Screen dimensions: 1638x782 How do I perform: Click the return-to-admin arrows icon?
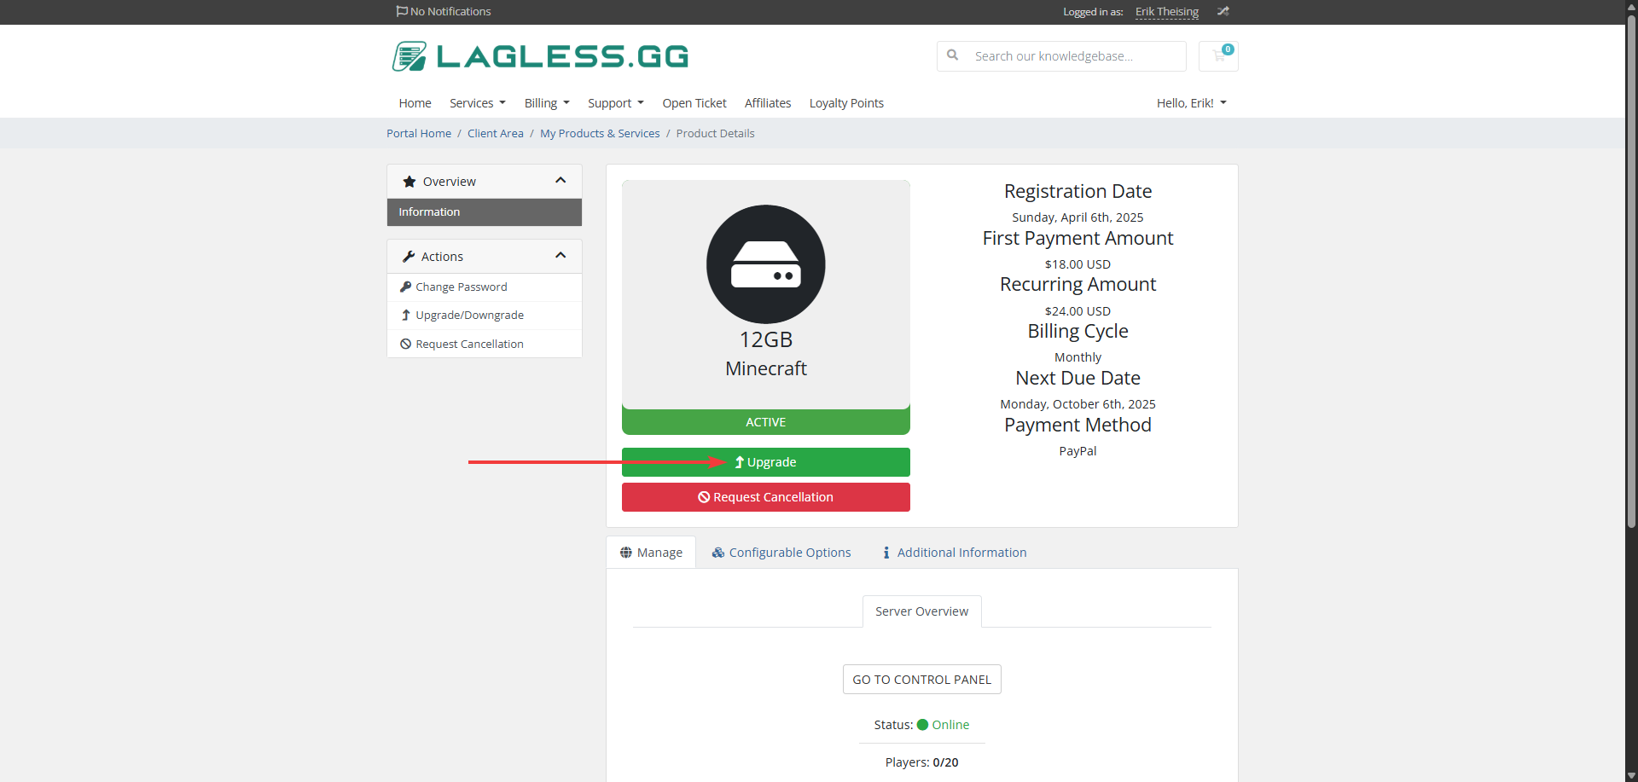pyautogui.click(x=1223, y=11)
